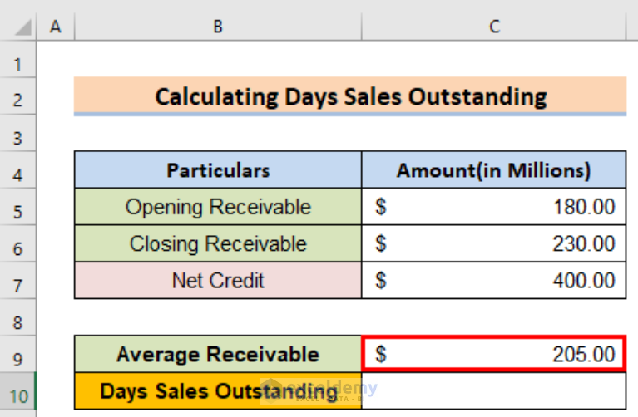This screenshot has height=417, width=638.
Task: Select column C header
Action: 494,27
